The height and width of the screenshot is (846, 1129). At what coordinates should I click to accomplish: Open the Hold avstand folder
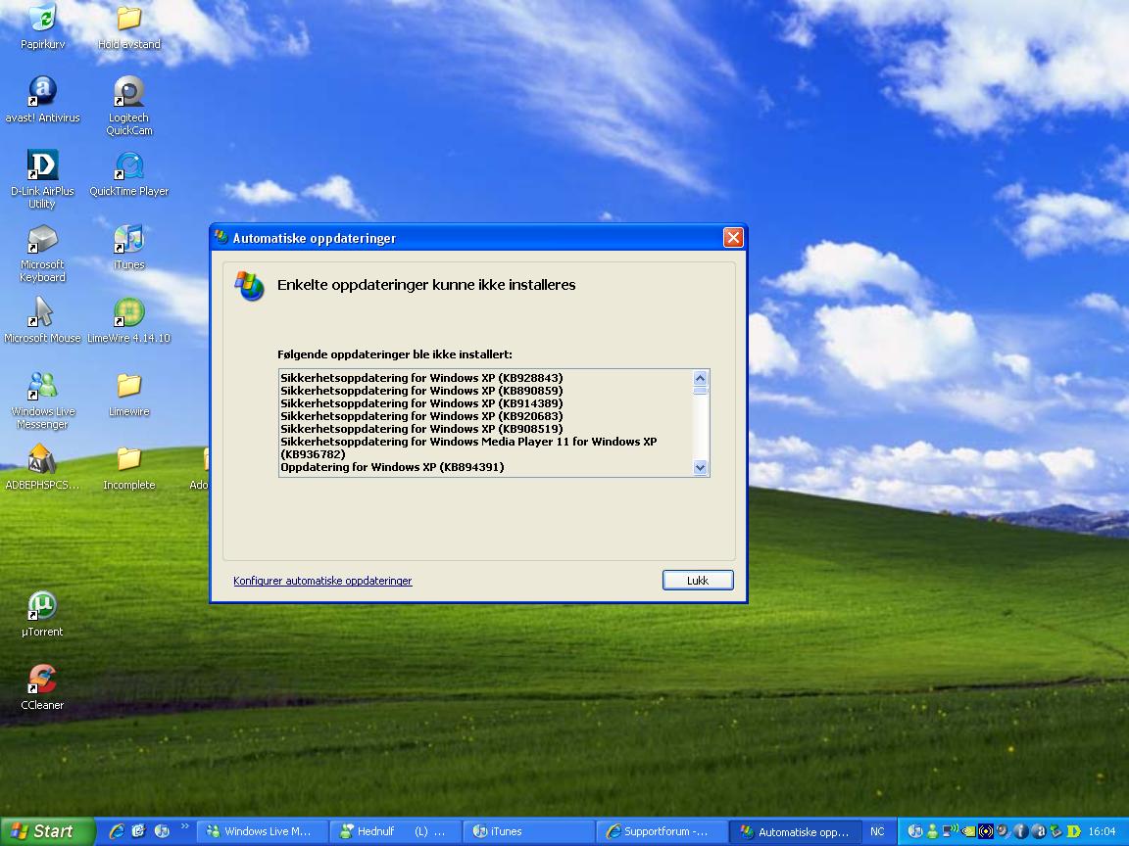click(x=129, y=27)
